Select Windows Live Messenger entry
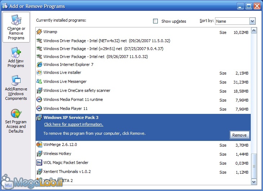The height and width of the screenshot is (191, 263). coord(143,81)
